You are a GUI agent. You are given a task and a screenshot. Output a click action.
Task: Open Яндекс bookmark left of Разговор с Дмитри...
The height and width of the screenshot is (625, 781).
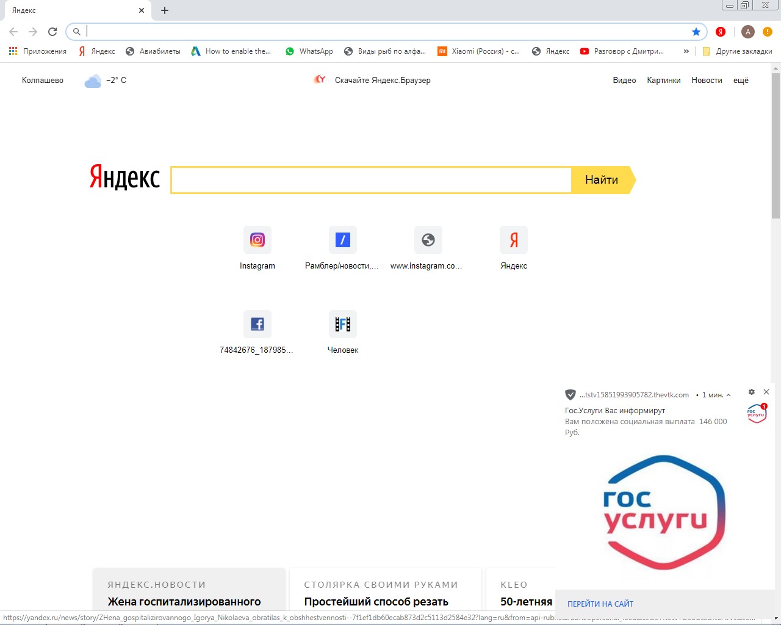550,51
